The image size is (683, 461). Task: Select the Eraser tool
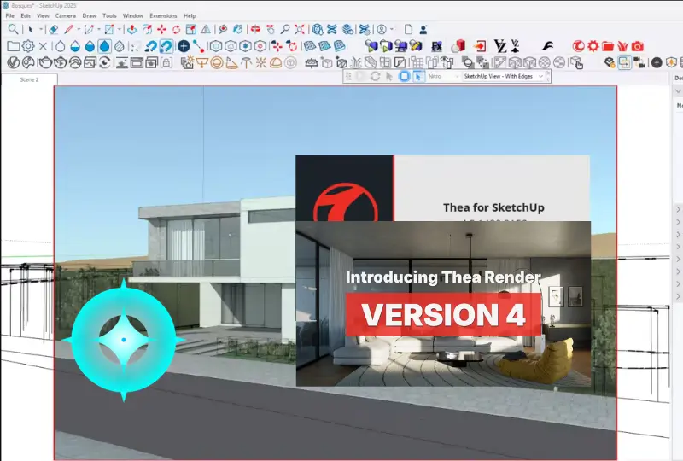tap(53, 30)
